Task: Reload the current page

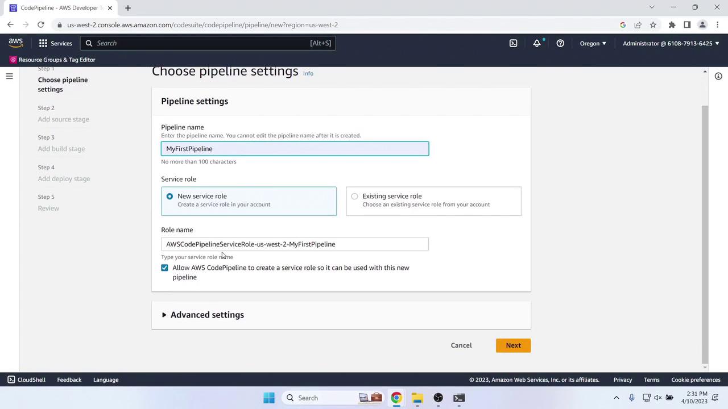Action: [x=41, y=25]
